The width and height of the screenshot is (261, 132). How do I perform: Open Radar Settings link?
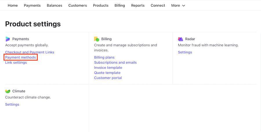[x=185, y=52]
